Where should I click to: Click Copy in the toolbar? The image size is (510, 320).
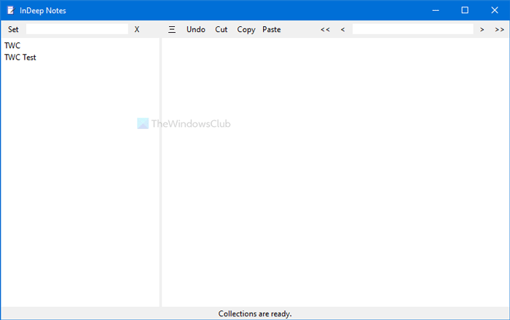click(246, 29)
